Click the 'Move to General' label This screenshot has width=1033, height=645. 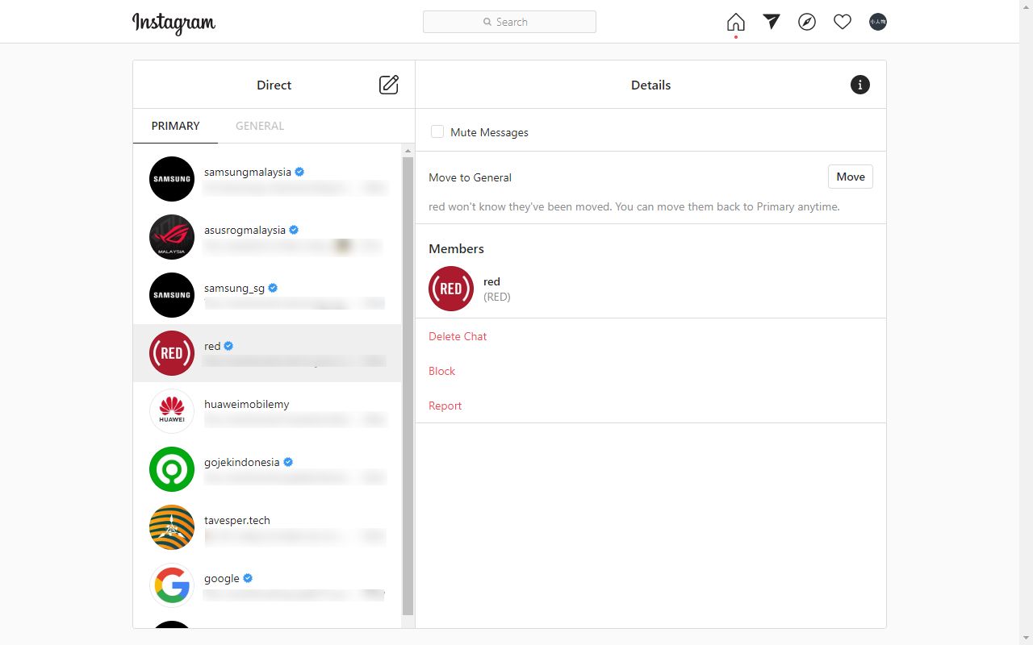470,177
